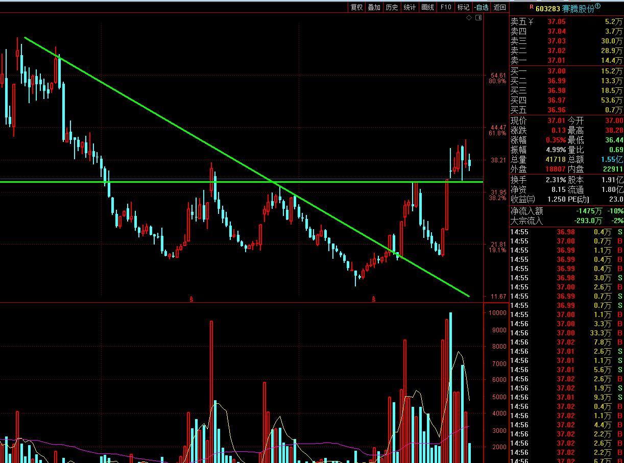
Task: Click the circled 1 badge after 赛腾股份
Action: 598,6
